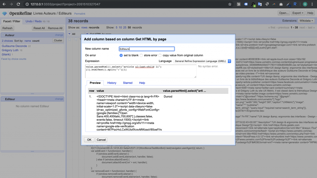Open the magnifier extension with green badge

[253, 4]
